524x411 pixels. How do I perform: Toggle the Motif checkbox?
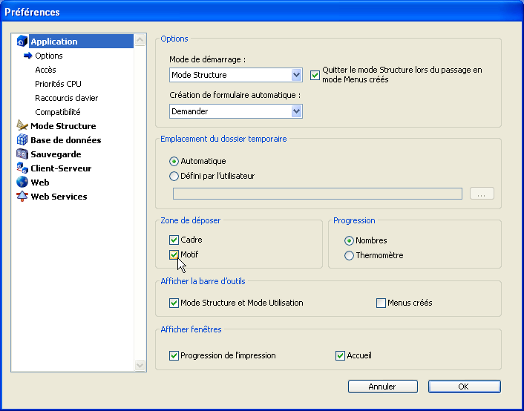(174, 255)
